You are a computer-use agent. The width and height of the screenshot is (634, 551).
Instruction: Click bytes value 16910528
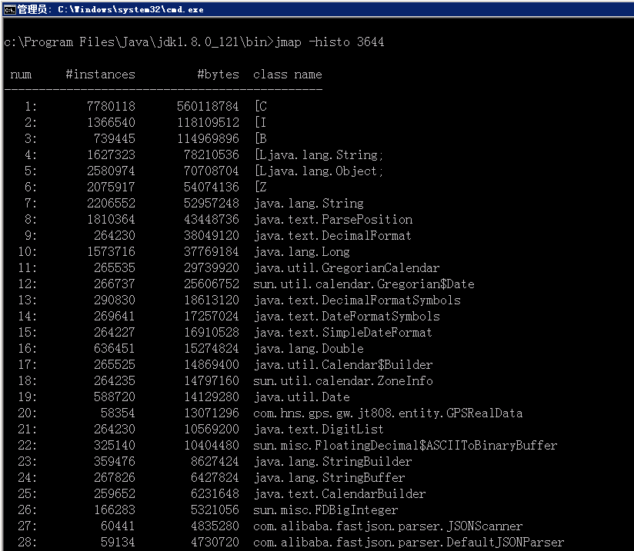[x=212, y=333]
